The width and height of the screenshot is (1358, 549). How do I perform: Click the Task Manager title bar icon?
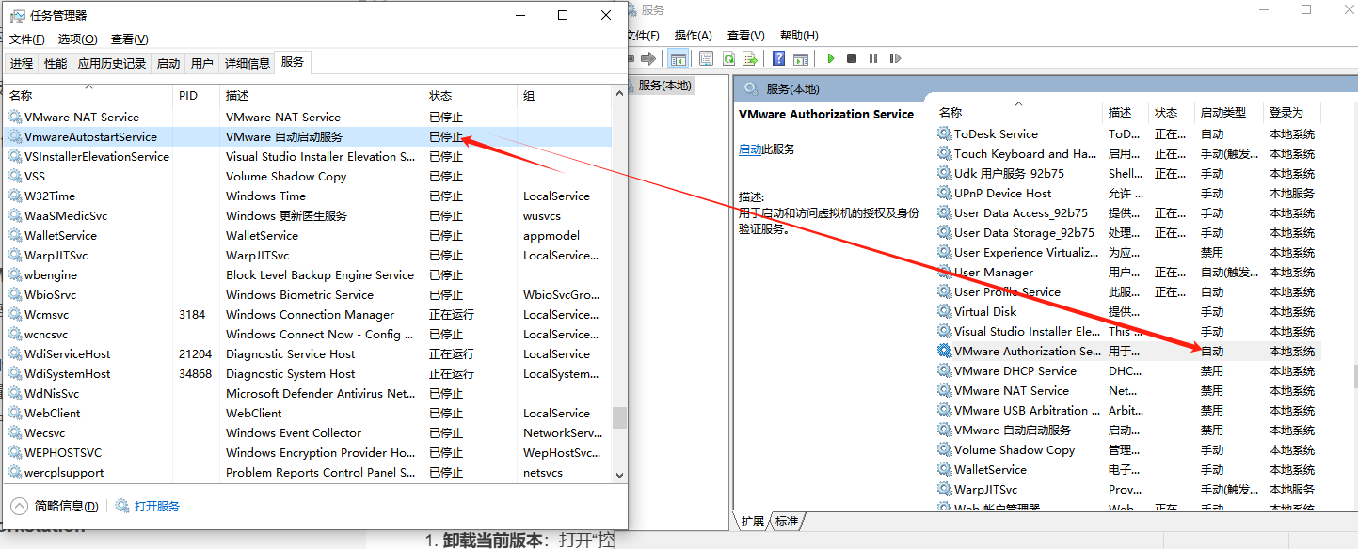(18, 15)
